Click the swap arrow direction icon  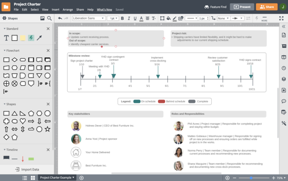[248, 18]
